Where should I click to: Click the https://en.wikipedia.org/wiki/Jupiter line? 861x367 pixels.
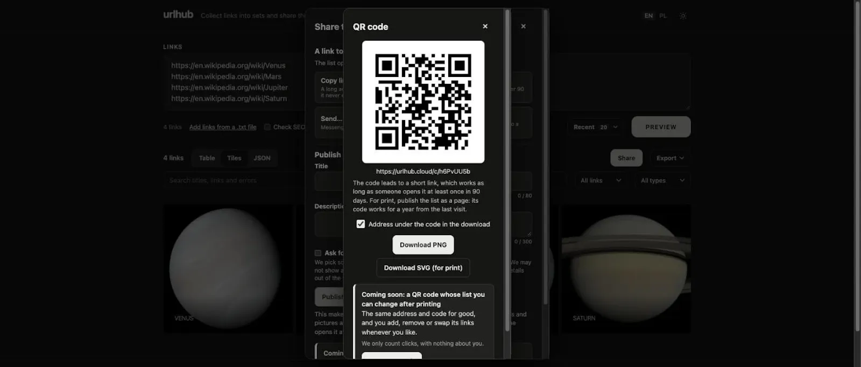click(229, 87)
